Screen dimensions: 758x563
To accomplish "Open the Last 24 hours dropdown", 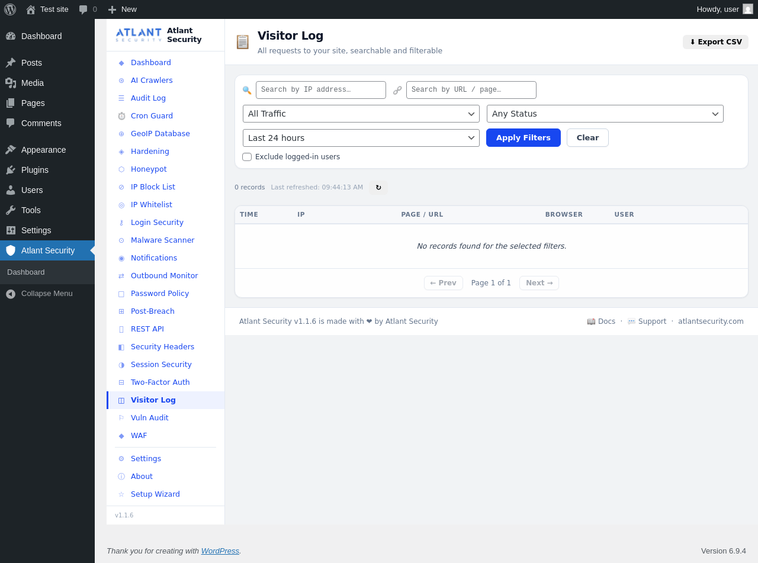I will click(361, 138).
